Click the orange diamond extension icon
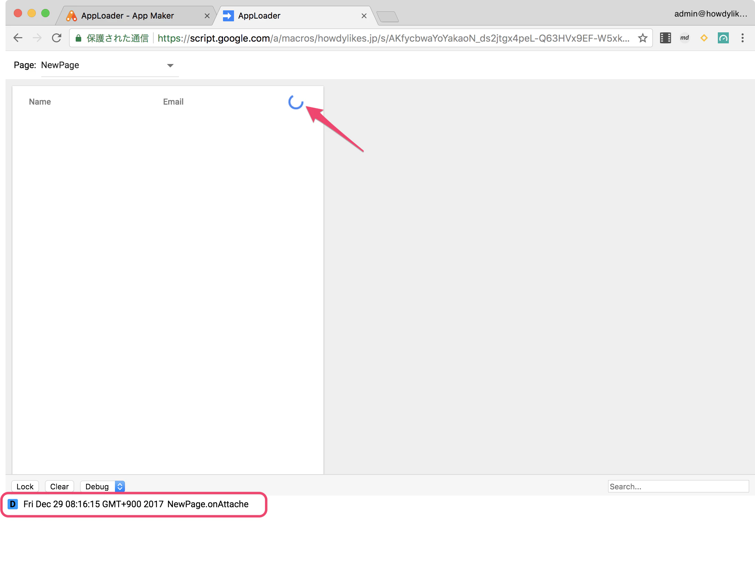 704,38
